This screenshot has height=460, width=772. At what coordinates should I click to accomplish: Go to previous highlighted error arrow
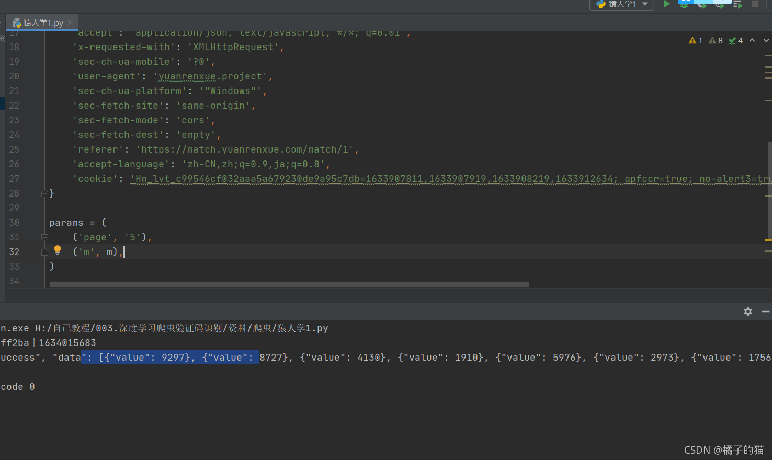(752, 40)
